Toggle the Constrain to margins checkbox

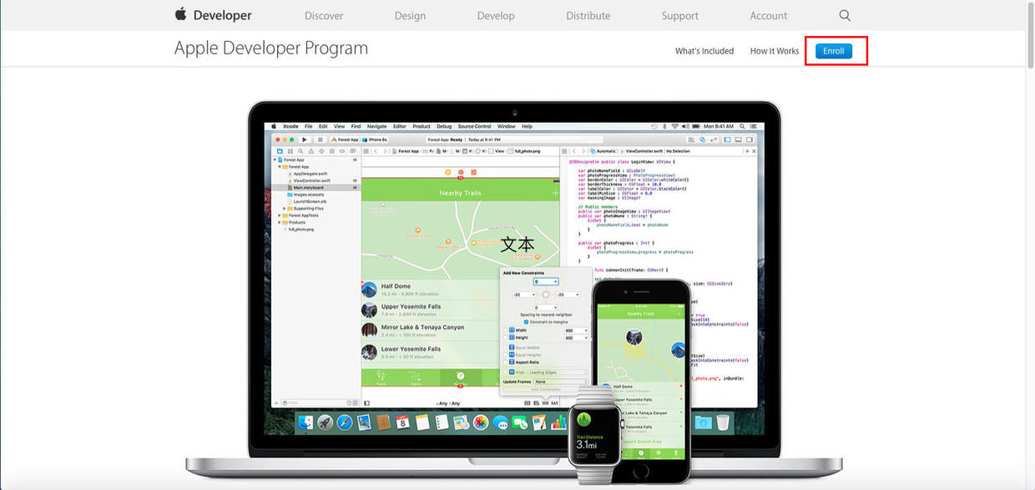click(x=525, y=321)
